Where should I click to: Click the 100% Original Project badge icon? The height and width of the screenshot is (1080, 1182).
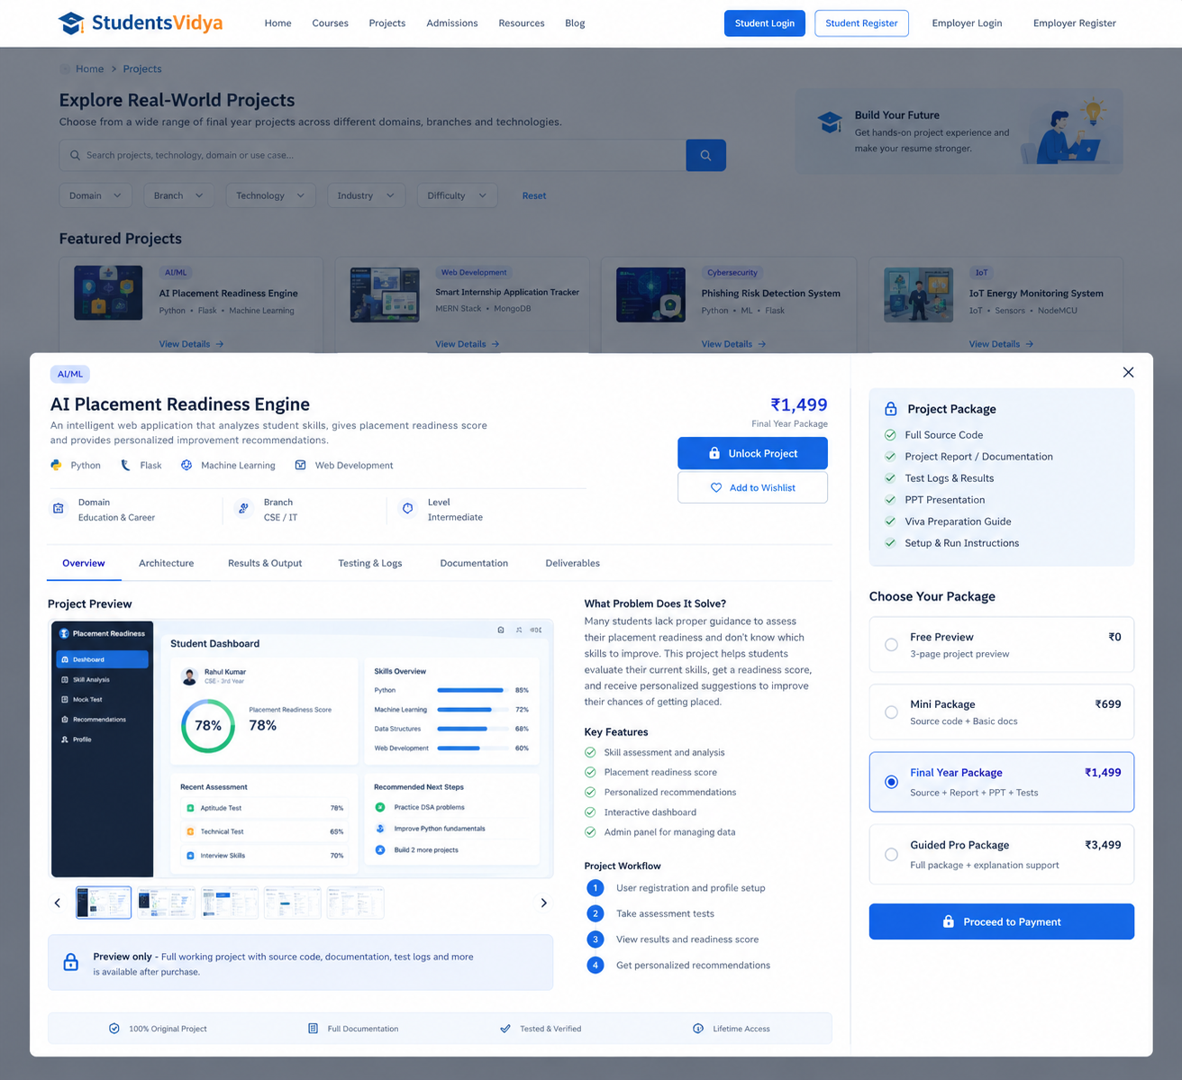coord(114,1028)
